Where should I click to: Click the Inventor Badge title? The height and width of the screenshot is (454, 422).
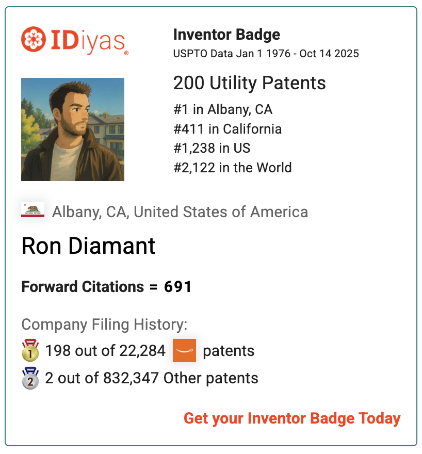(x=226, y=35)
